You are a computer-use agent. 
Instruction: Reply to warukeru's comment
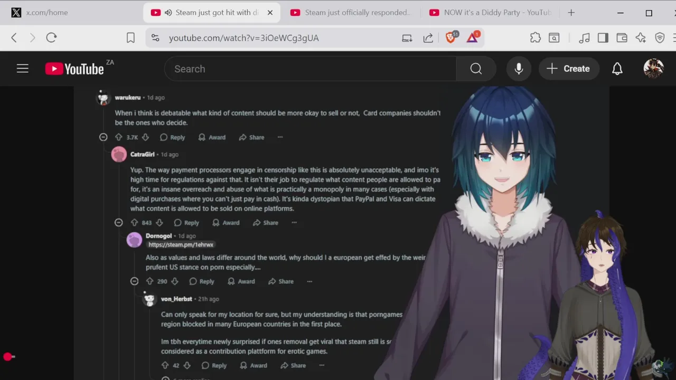pos(173,137)
